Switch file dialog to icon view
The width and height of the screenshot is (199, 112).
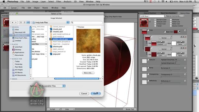click(21, 22)
